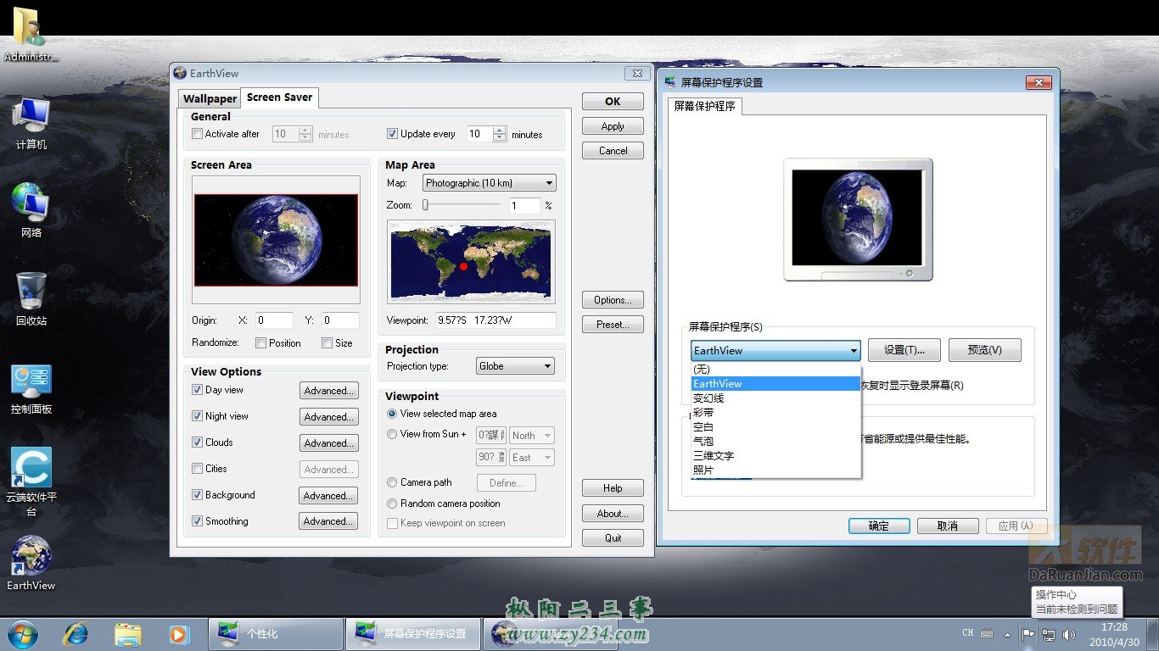This screenshot has width=1159, height=651.
Task: Open Windows Explorer from the taskbar
Action: click(x=128, y=633)
